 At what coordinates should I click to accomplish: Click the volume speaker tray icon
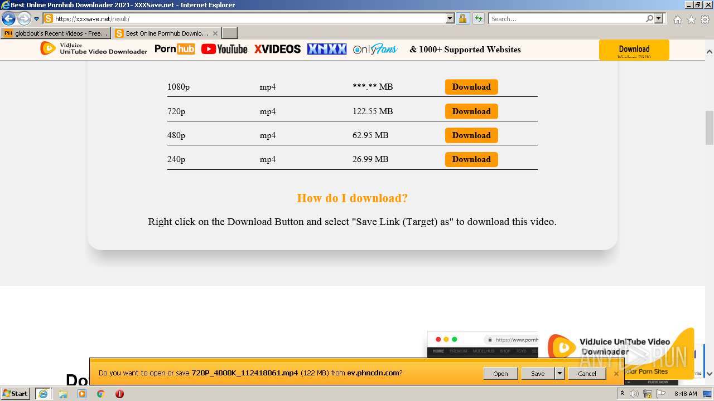point(634,394)
